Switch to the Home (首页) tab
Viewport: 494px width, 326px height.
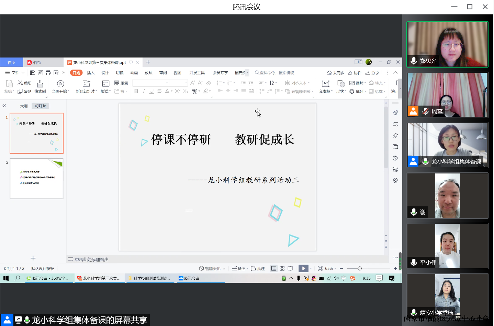coord(11,62)
